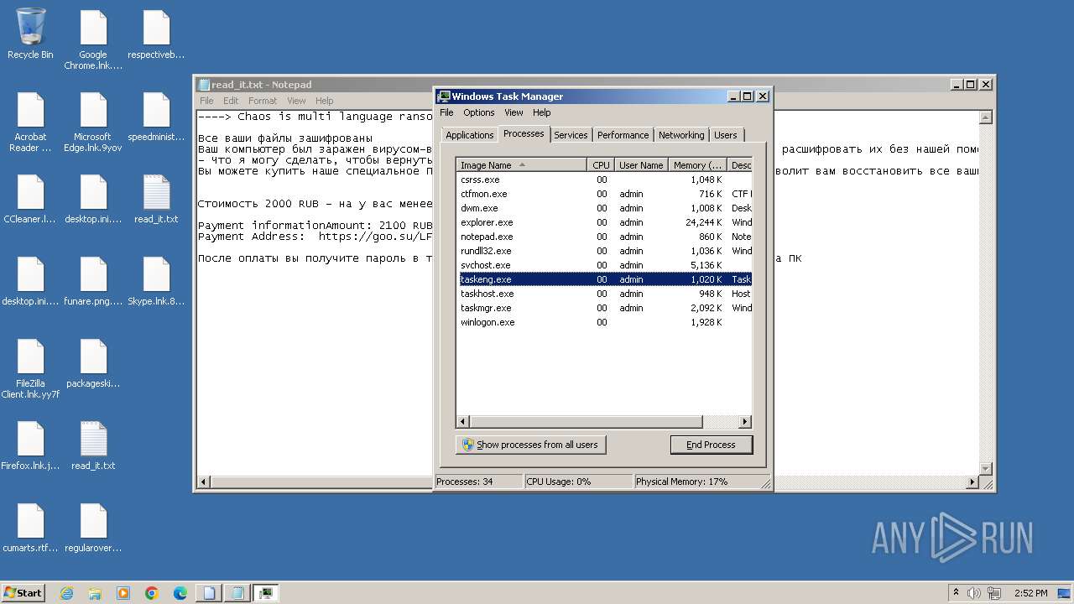
Task: Click End Process button
Action: [712, 445]
